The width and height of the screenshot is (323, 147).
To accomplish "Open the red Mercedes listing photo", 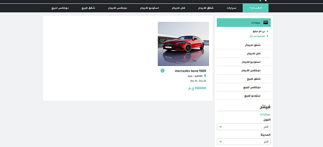I will 183,44.
